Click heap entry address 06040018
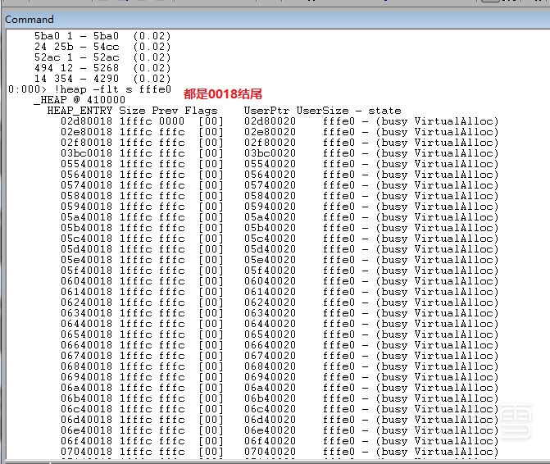The width and height of the screenshot is (550, 464). coord(86,281)
